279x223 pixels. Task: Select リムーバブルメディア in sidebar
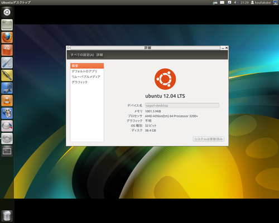(x=87, y=76)
